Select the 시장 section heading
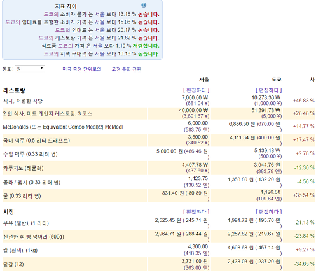This screenshot has width=318, height=273. 8,212
